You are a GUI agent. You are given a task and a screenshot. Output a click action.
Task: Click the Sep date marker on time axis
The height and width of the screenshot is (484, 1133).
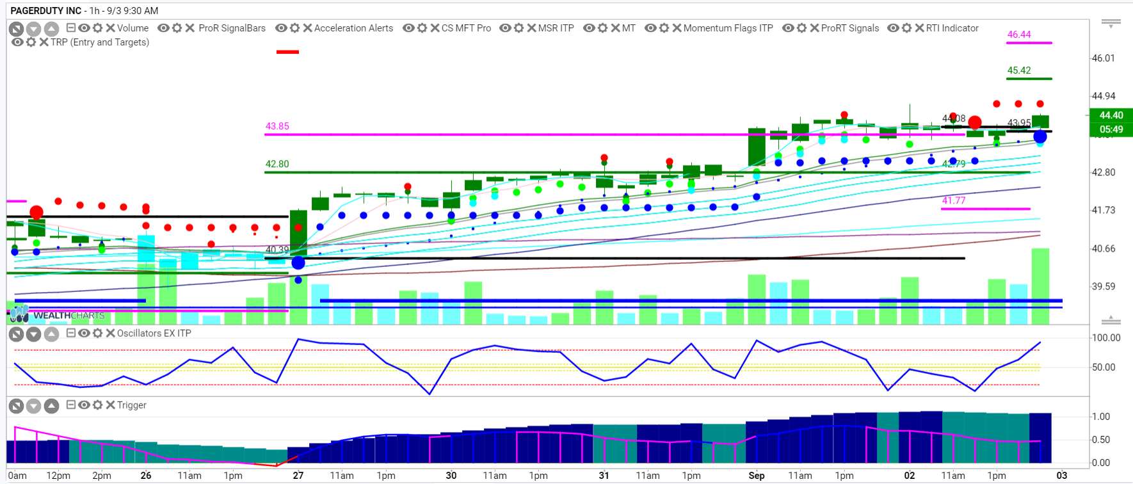[x=757, y=476]
